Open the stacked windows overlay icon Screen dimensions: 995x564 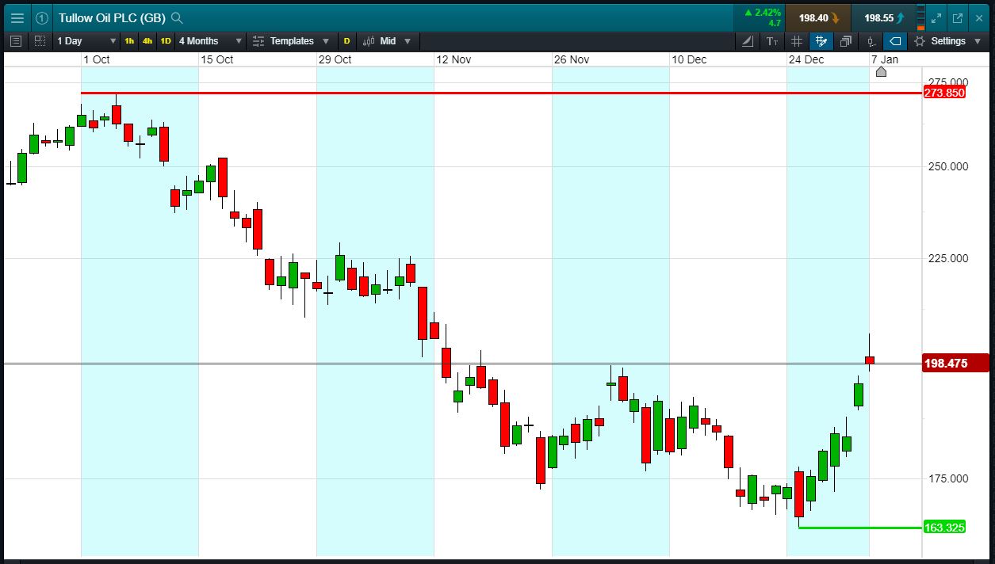point(846,41)
